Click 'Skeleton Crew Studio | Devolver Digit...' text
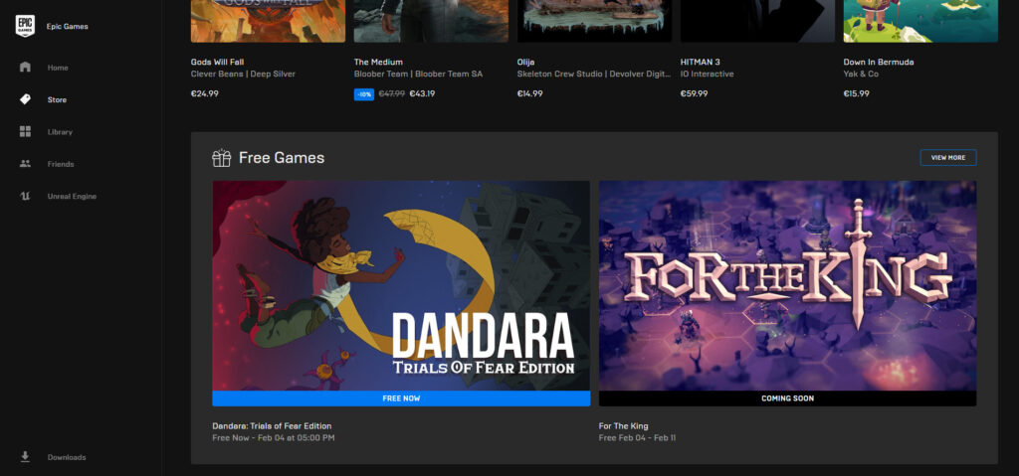Viewport: 1019px width, 476px height. coord(594,74)
